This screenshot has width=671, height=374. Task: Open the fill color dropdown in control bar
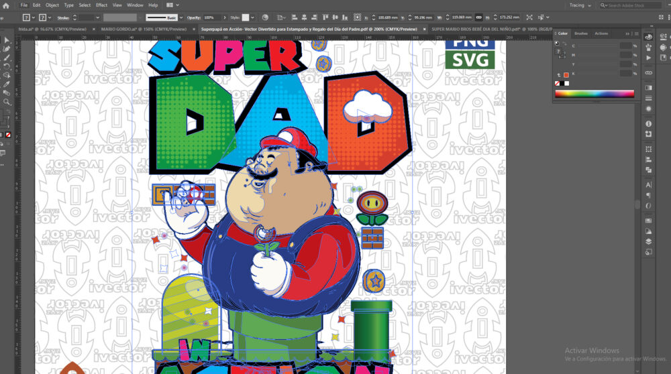33,17
